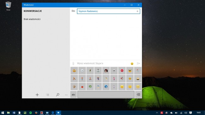Show hidden tray icons chevron
The image size is (205, 115).
point(157,113)
